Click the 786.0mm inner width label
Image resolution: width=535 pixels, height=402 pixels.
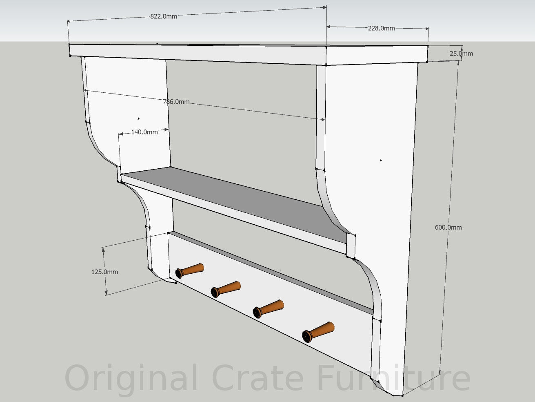pos(176,102)
